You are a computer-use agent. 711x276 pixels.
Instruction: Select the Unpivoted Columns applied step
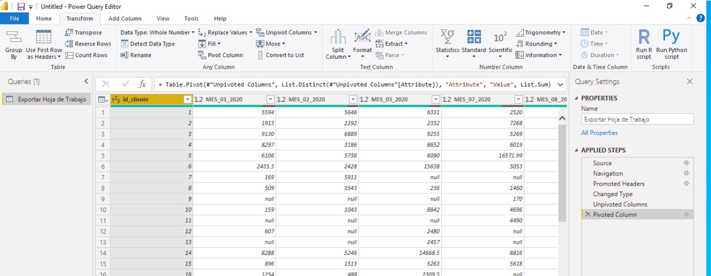637,205
